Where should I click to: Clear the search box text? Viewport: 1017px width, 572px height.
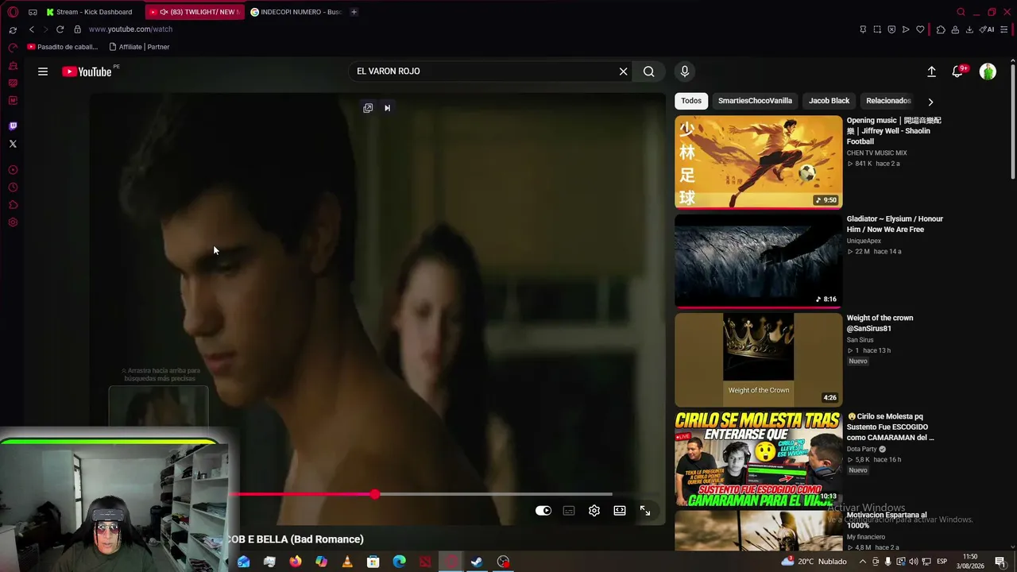[623, 71]
